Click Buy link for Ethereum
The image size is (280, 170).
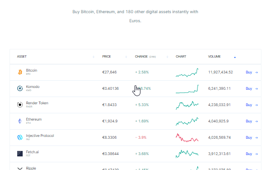coord(249,121)
